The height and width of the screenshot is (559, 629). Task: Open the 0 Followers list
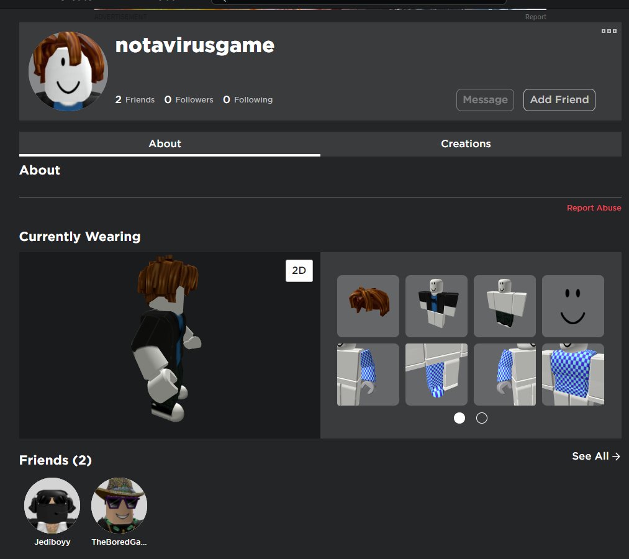pos(189,99)
